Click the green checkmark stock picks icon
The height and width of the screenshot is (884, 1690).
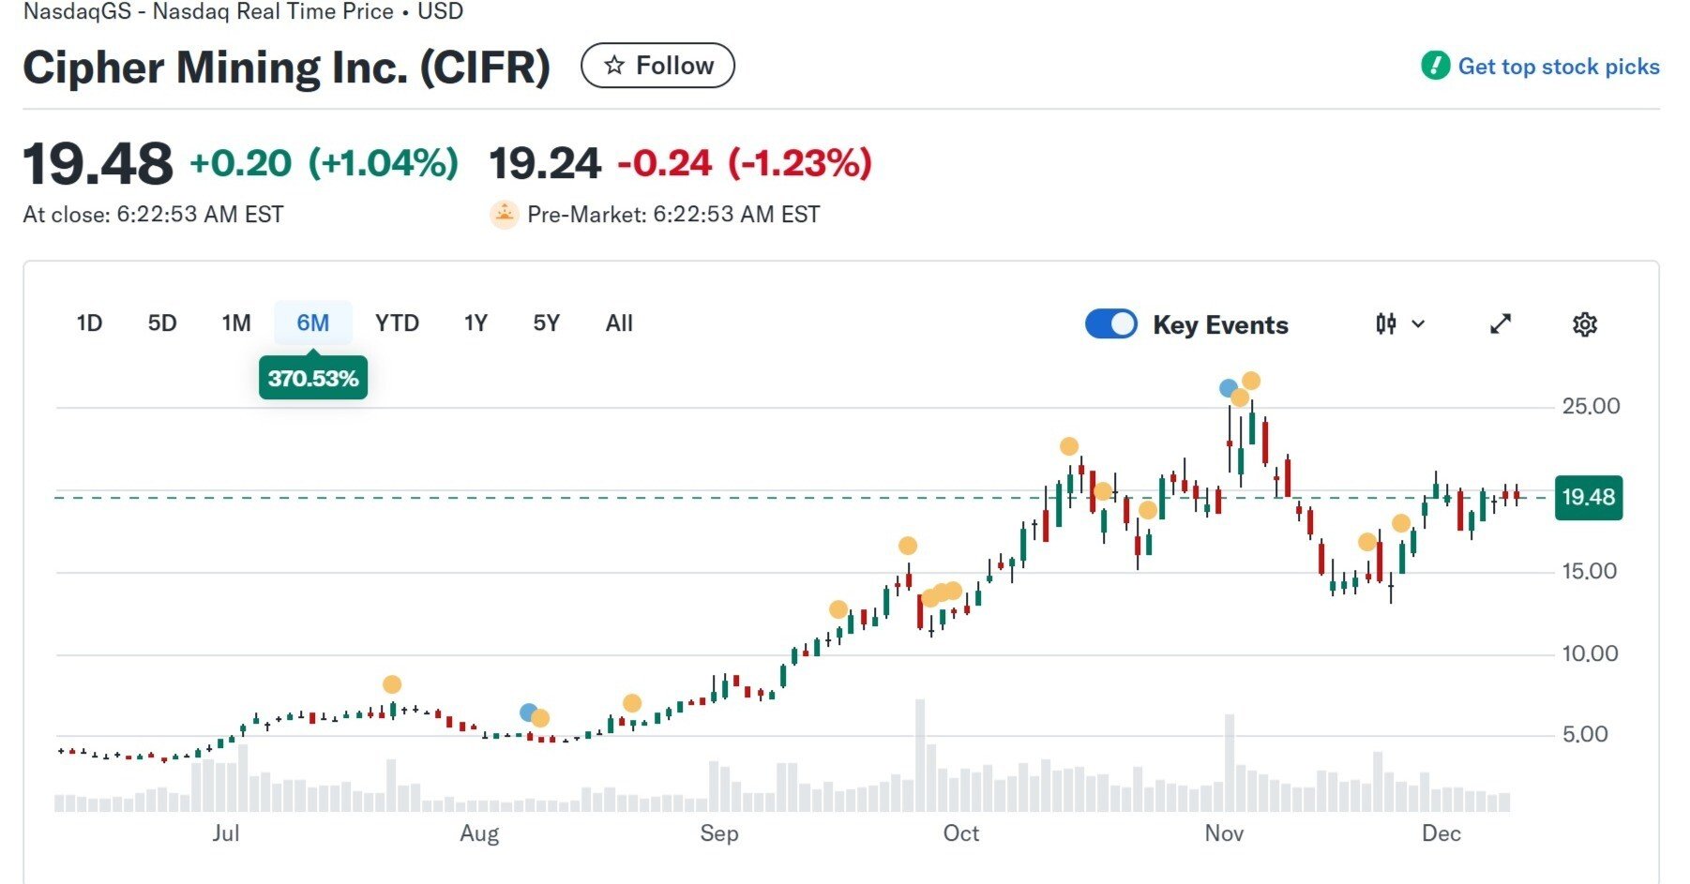coord(1434,66)
